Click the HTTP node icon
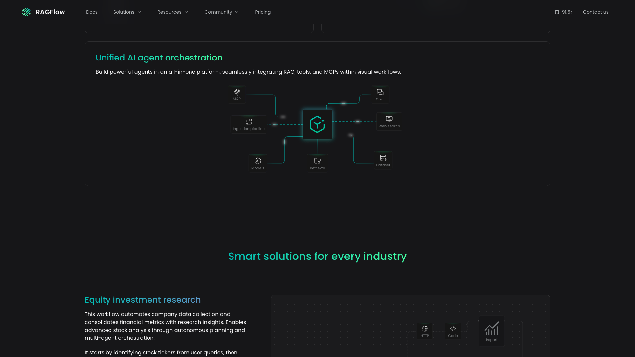This screenshot has width=635, height=357. (x=425, y=329)
